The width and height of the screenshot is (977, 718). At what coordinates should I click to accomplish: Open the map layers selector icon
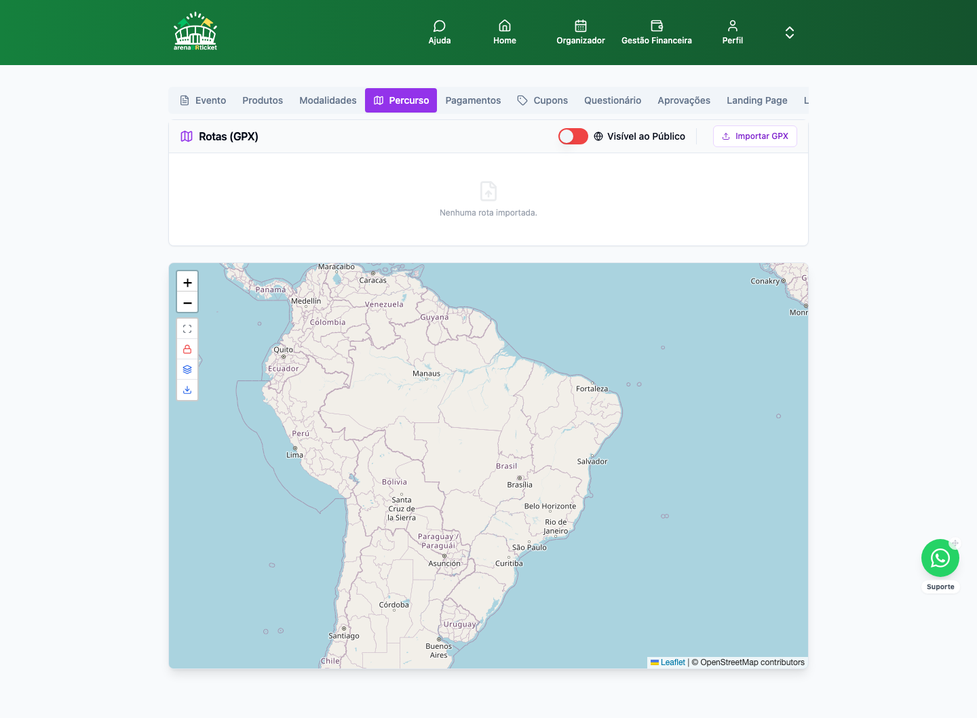coord(187,370)
